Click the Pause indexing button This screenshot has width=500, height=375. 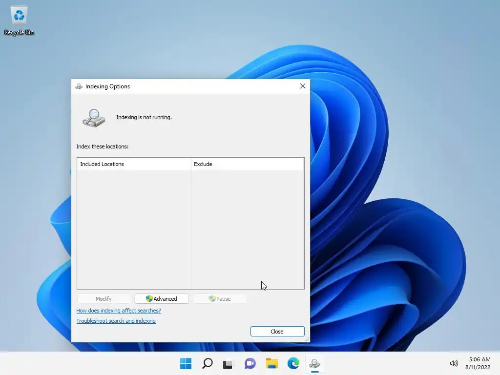pos(220,299)
